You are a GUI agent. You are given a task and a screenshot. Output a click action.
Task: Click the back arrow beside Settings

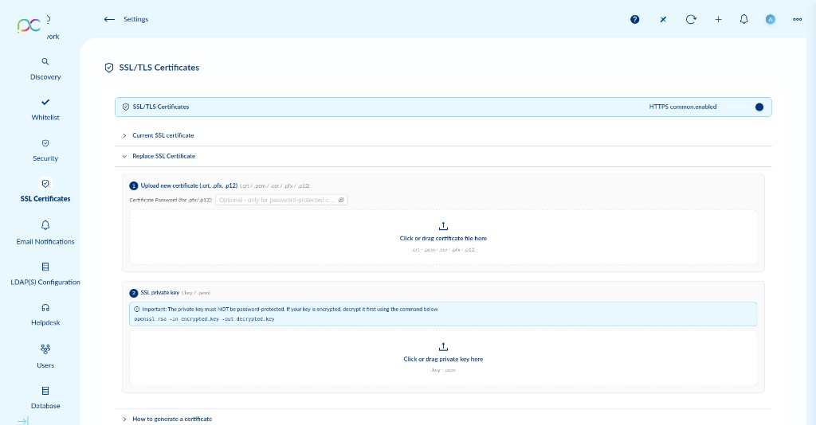[x=109, y=19]
